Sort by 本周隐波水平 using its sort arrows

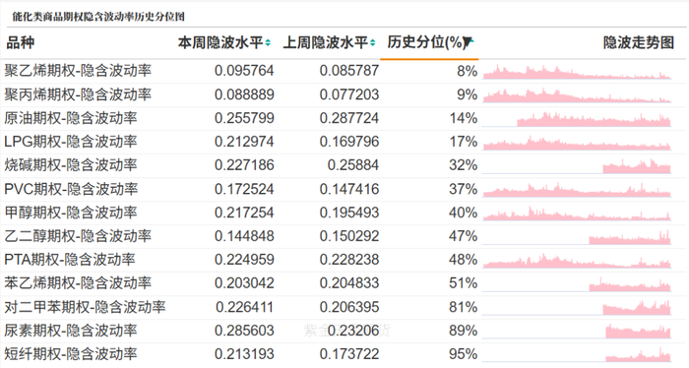(268, 43)
